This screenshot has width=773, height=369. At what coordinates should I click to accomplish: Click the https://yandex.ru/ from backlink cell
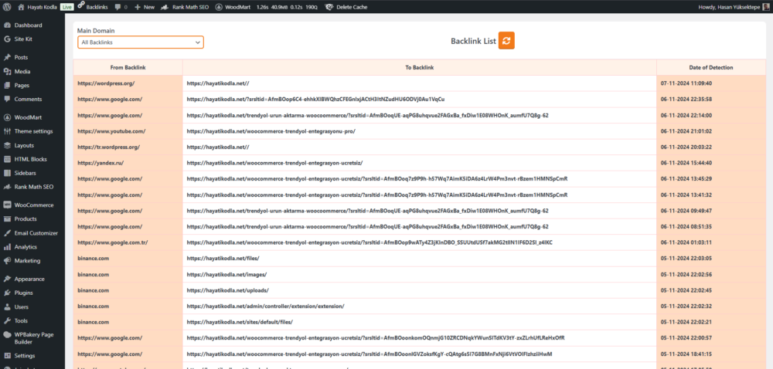click(128, 163)
